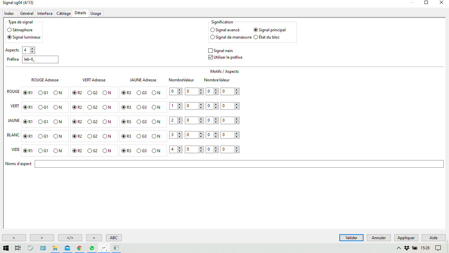Confirm with the Valider button
The height and width of the screenshot is (253, 449).
coord(352,238)
